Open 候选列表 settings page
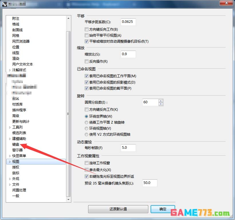235x220 pixels. coord(19,133)
